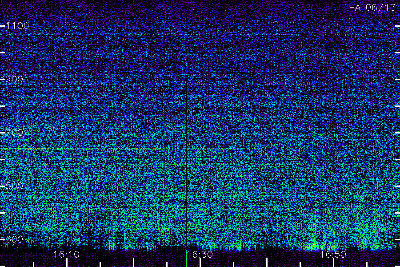Image resolution: width=400 pixels, height=267 pixels.
Task: Click the 500 frequency axis label
Action: click(x=14, y=186)
